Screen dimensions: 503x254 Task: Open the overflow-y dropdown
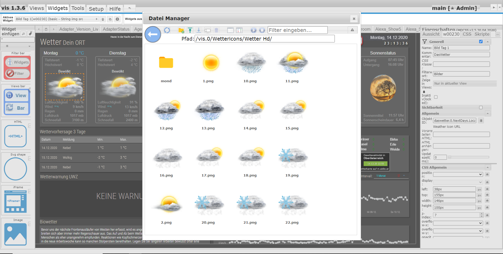pos(458,231)
